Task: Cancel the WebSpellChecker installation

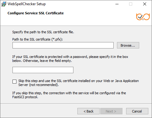Action: tap(137, 111)
